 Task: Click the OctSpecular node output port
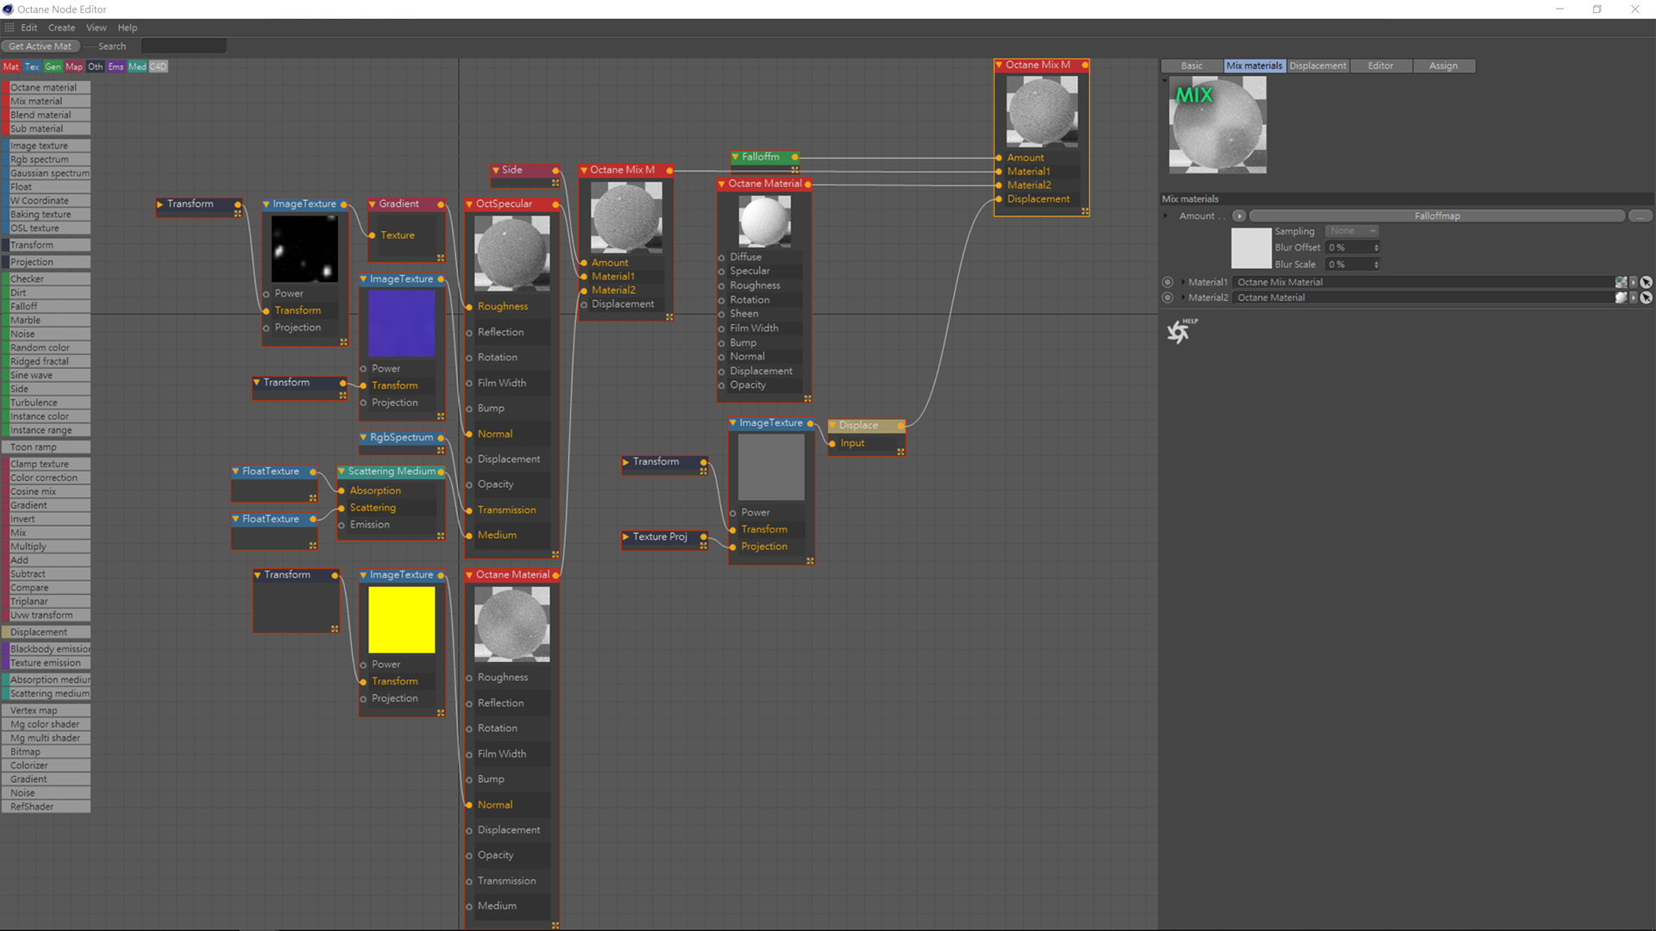555,204
